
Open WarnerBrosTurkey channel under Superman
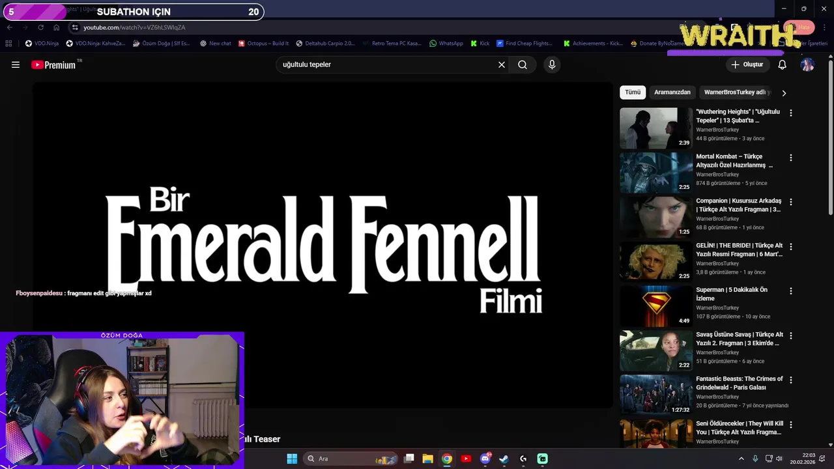pos(717,307)
